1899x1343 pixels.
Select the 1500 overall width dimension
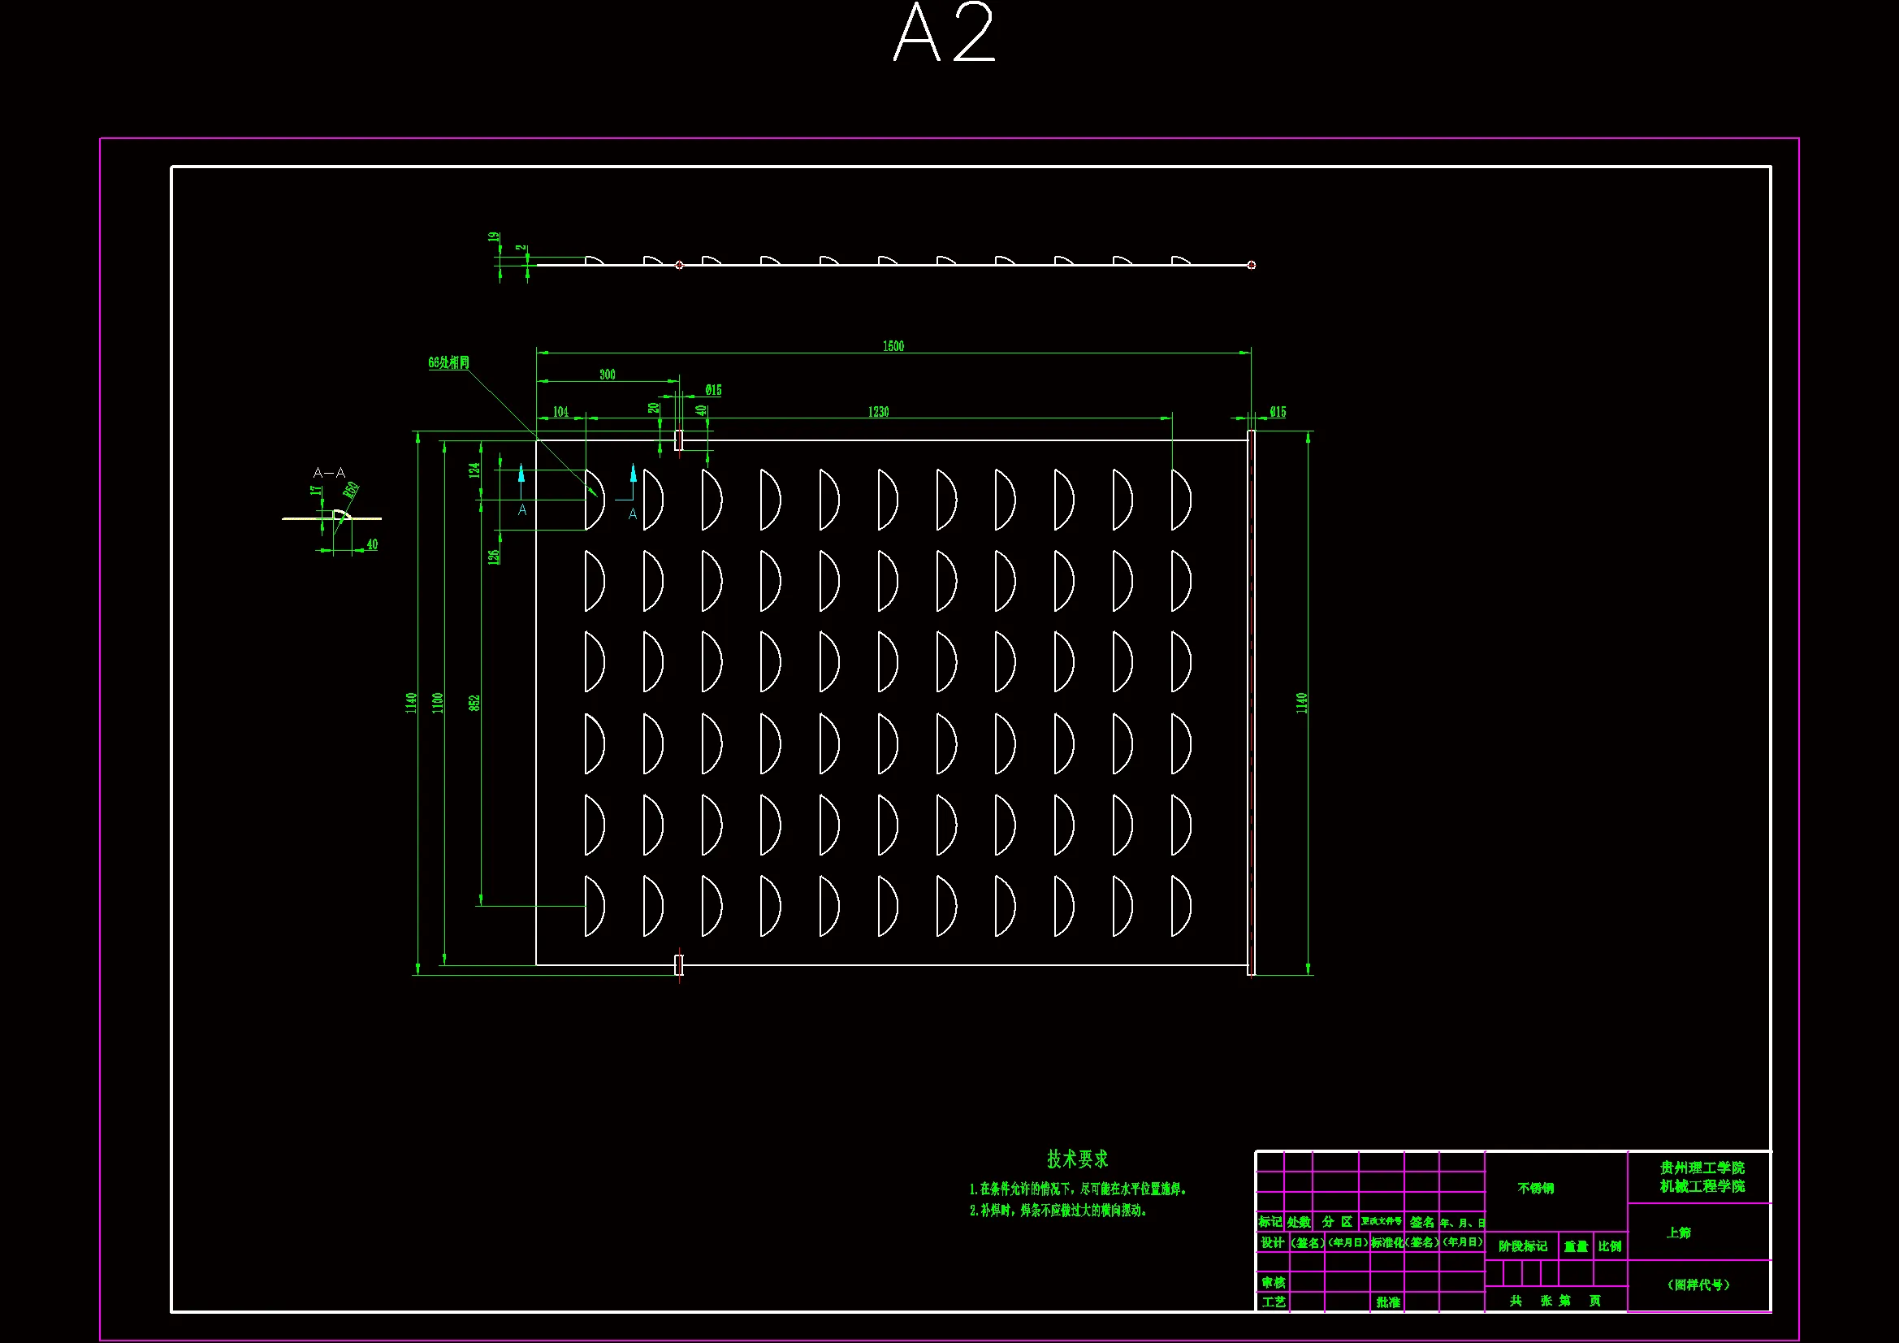(x=893, y=346)
